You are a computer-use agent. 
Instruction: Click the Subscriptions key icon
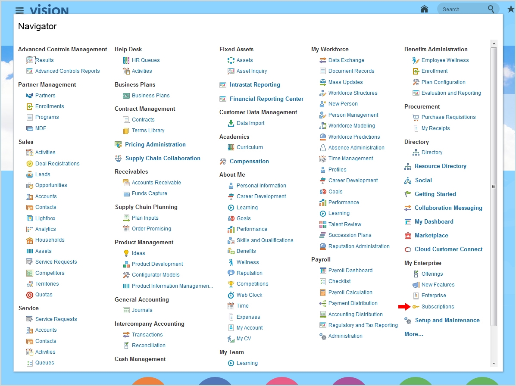416,307
